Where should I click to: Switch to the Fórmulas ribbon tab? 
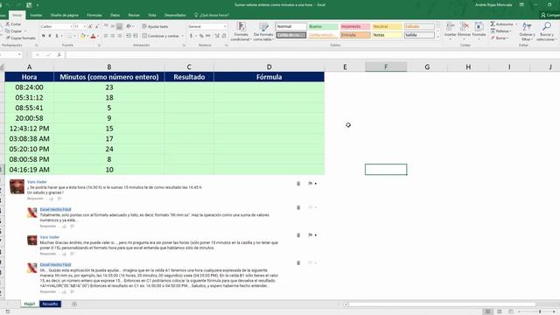coord(94,15)
